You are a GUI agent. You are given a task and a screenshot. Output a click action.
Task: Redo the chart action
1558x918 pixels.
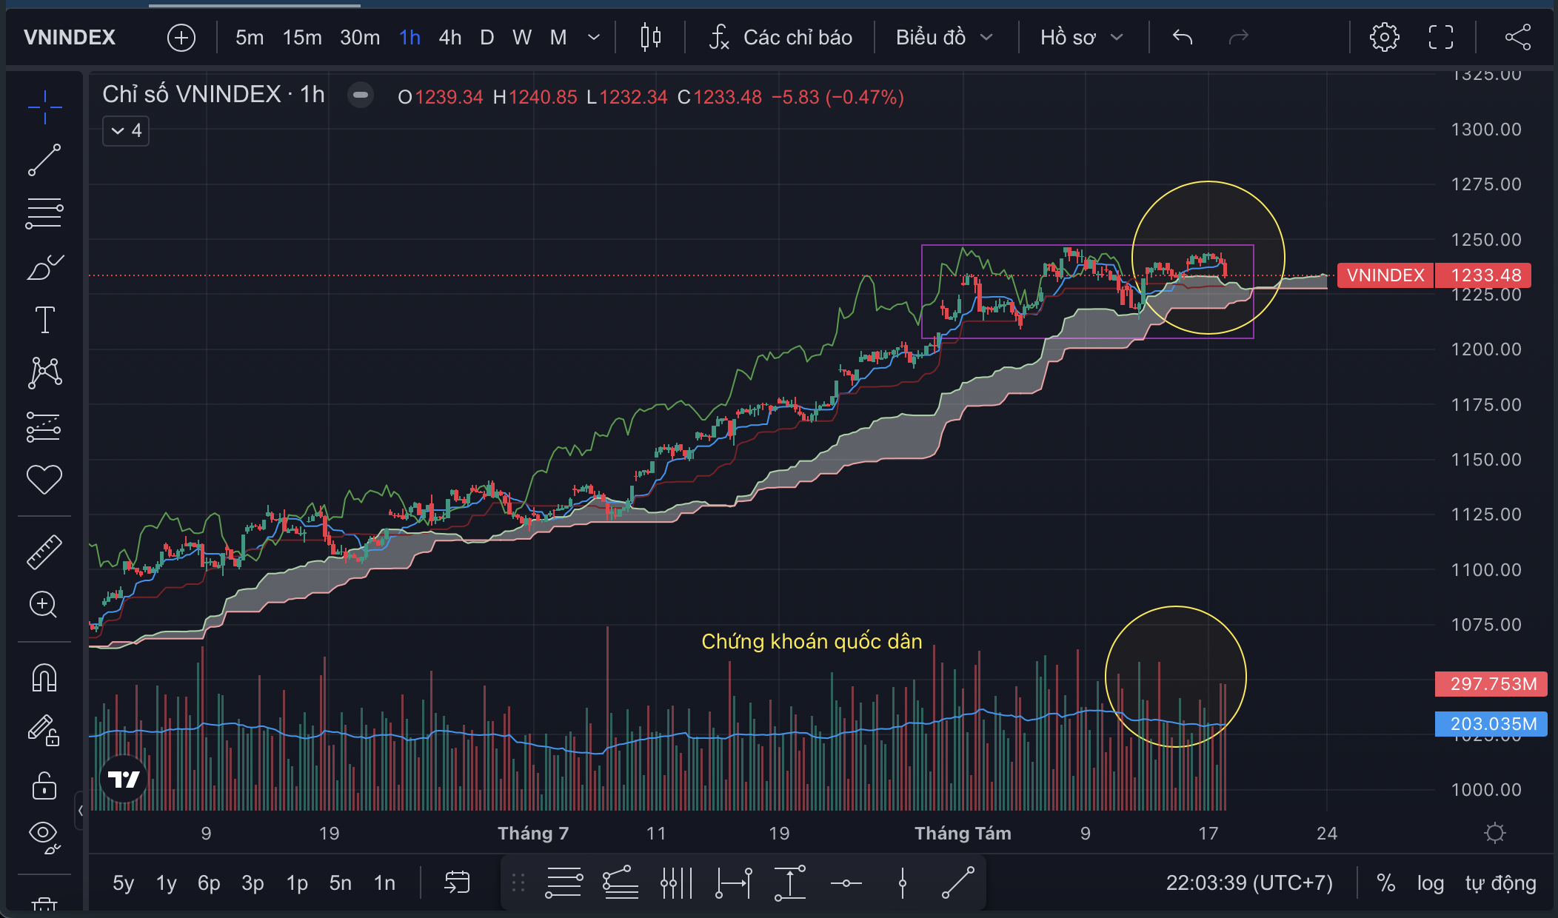click(1239, 37)
